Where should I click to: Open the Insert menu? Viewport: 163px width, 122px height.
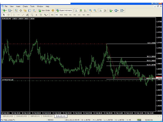18,6
